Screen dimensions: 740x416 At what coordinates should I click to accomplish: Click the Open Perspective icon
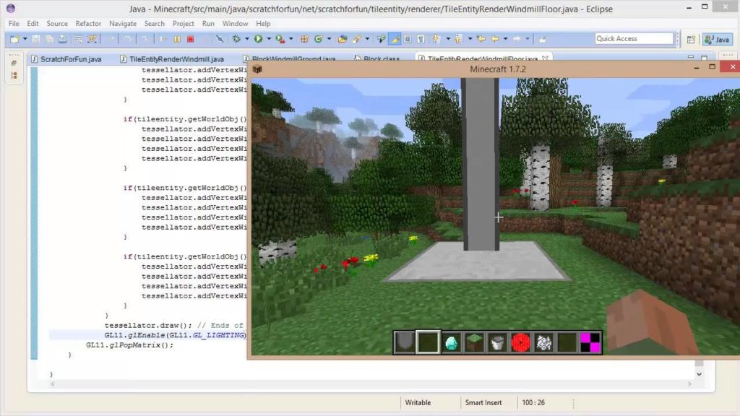coord(691,40)
